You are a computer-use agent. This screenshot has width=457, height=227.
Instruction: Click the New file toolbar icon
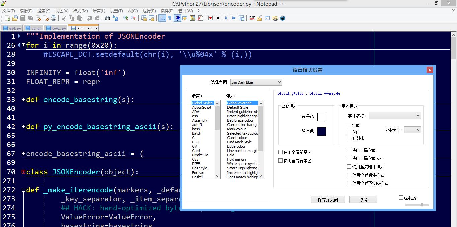[7, 18]
